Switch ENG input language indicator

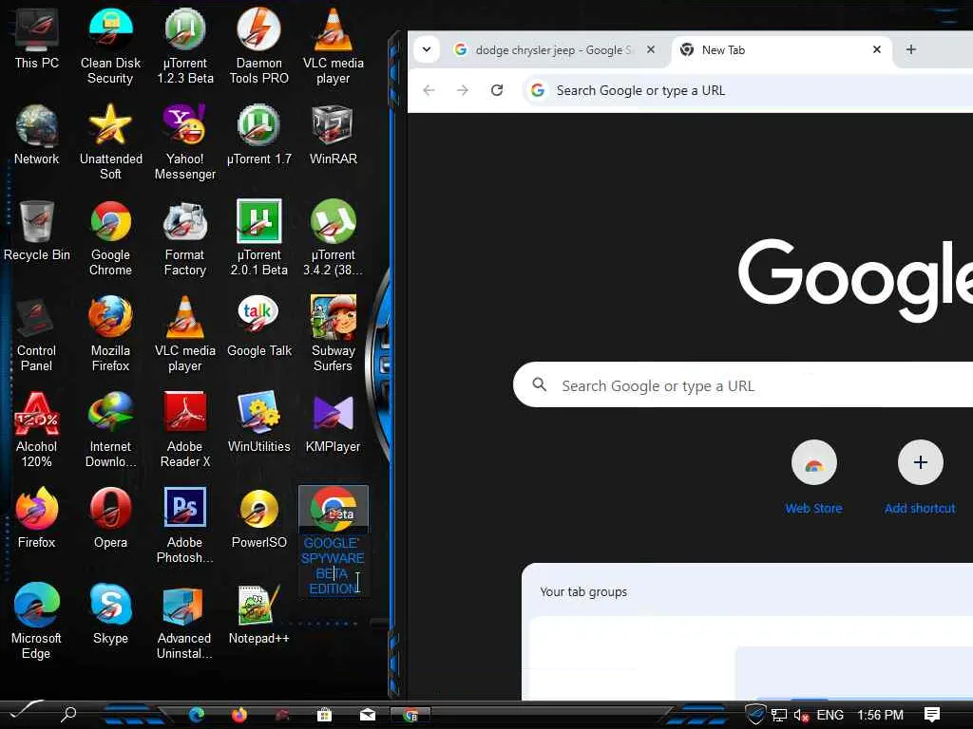tap(830, 715)
